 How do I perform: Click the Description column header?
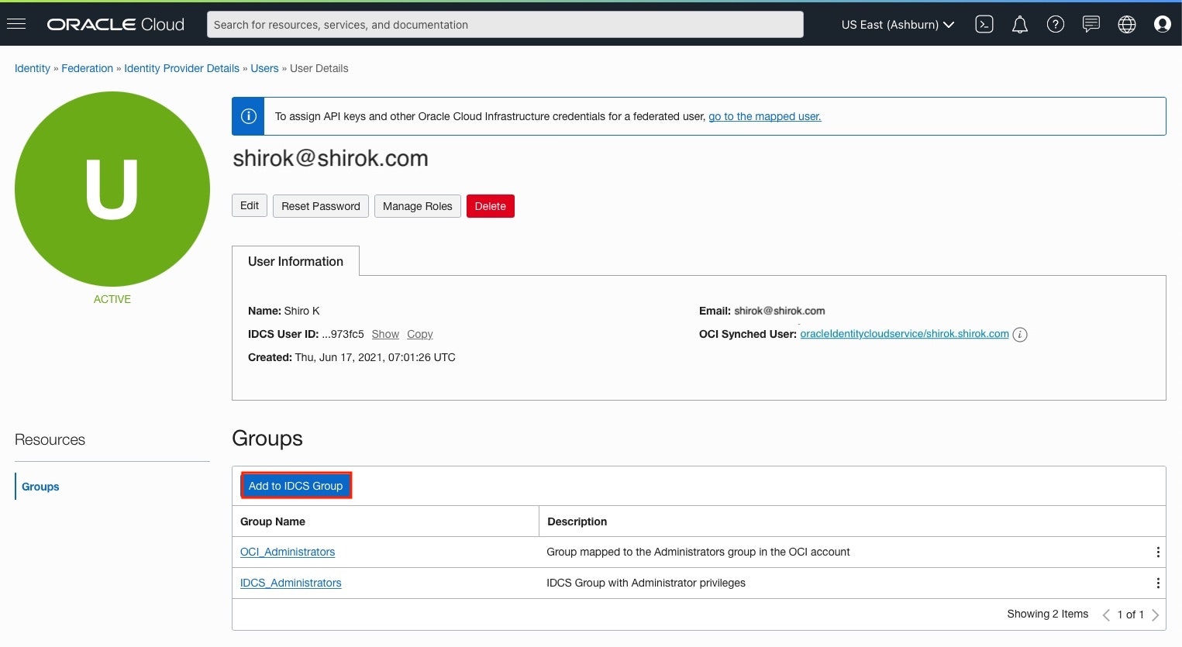click(577, 521)
